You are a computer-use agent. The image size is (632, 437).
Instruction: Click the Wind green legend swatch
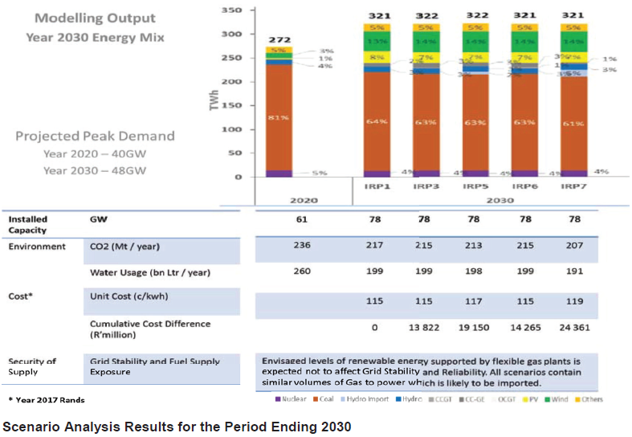(548, 399)
